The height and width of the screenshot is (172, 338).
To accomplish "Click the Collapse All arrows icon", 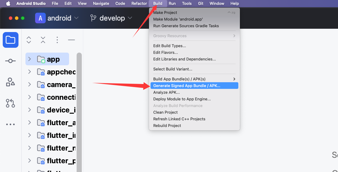I will click(43, 40).
